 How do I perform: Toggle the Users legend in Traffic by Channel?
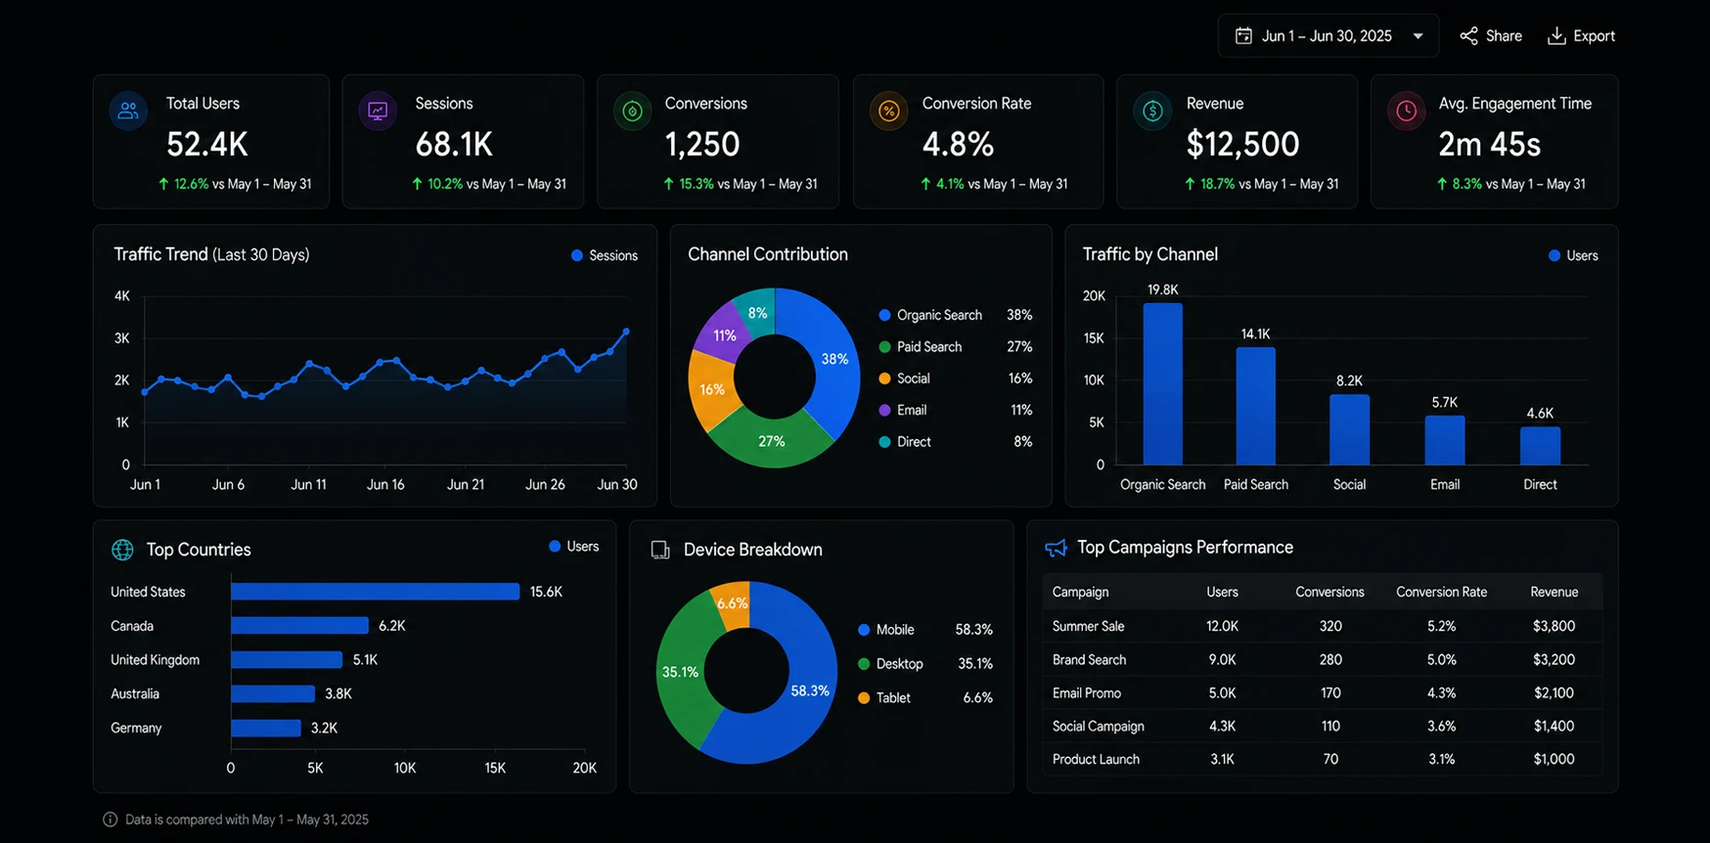tap(1573, 255)
